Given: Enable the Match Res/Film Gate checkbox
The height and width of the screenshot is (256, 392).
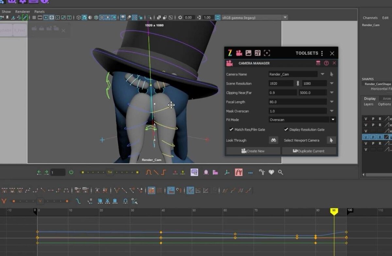Looking at the screenshot, I should coord(232,129).
